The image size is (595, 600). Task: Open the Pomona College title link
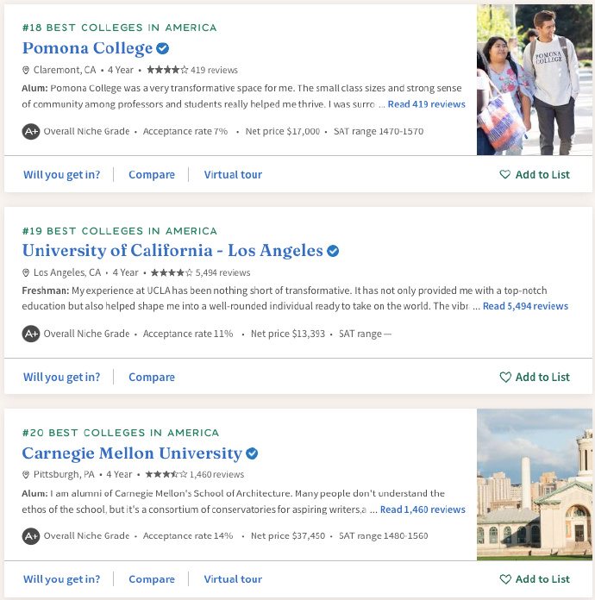(87, 48)
